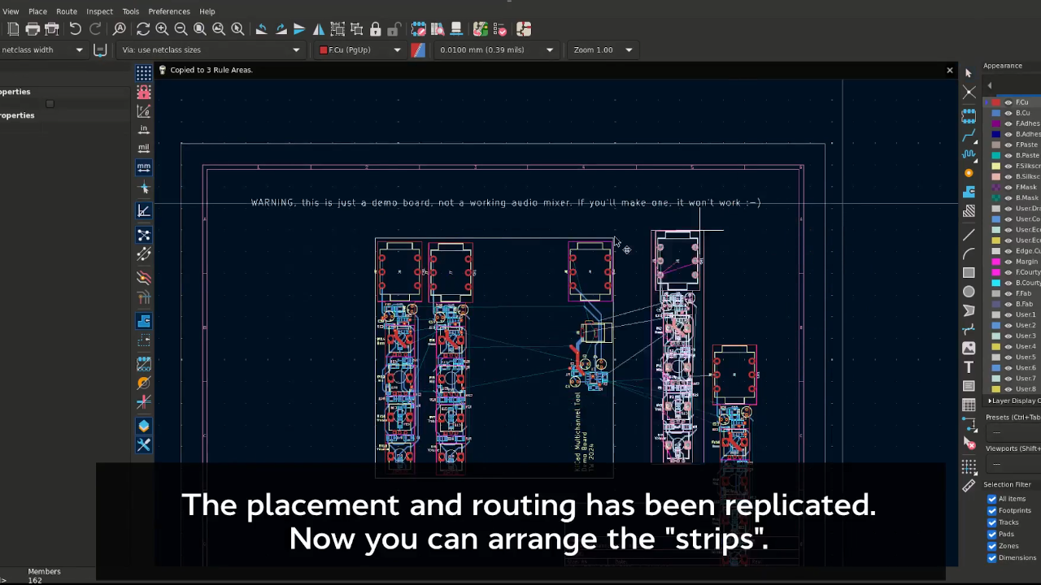
Task: Toggle the Tracks selection filter checkbox
Action: [x=992, y=522]
